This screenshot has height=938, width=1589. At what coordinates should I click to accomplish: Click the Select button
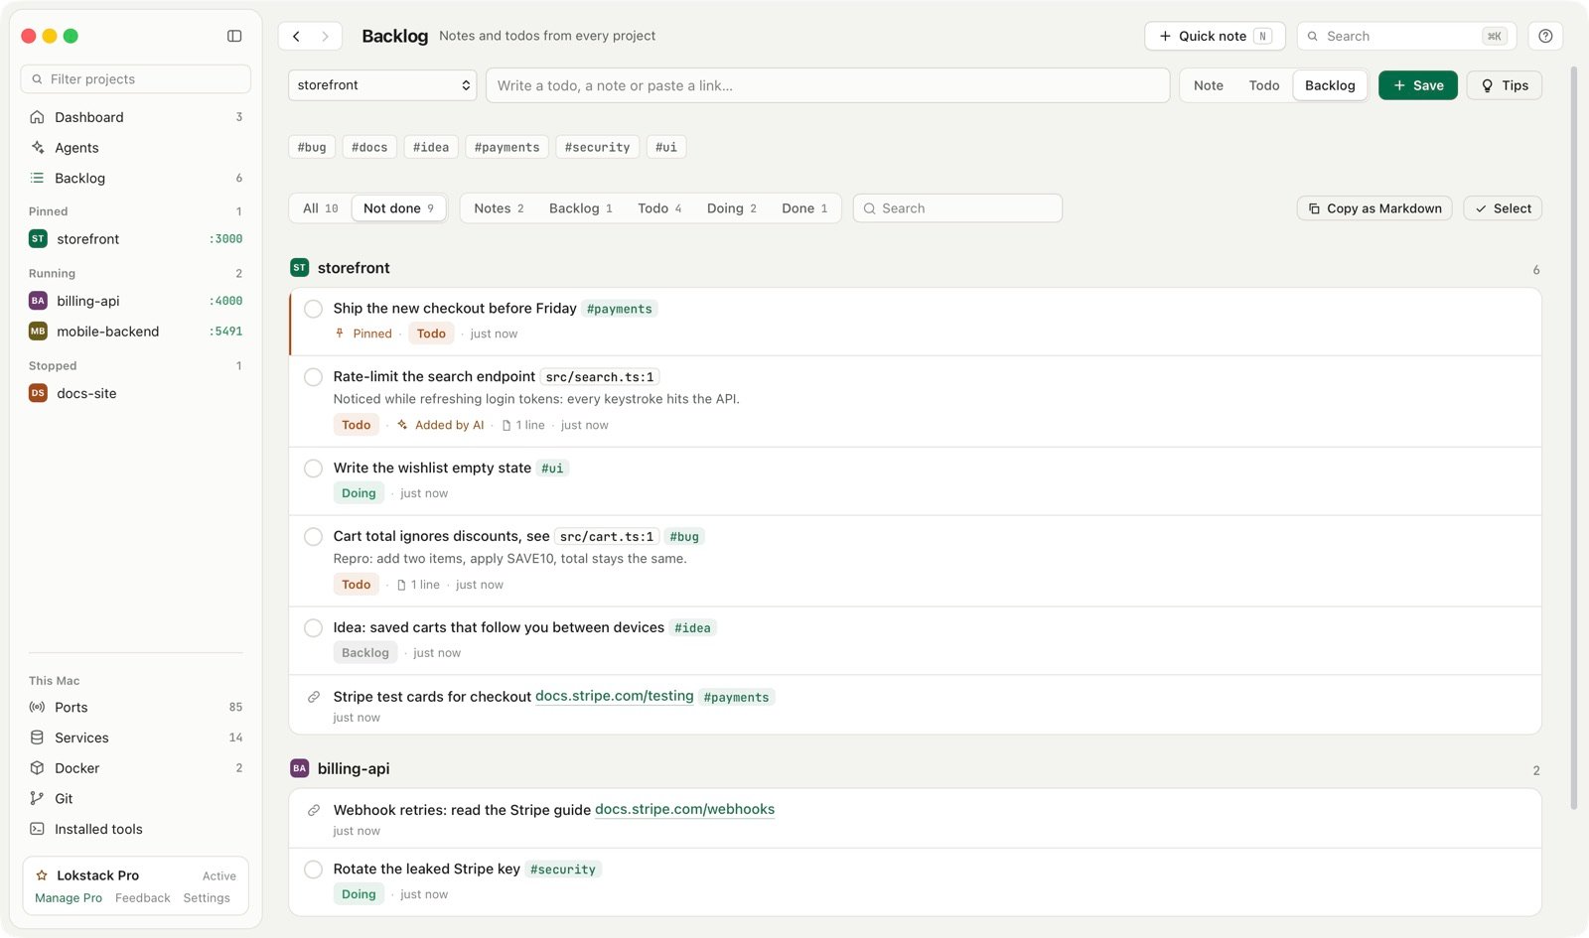[1503, 208]
